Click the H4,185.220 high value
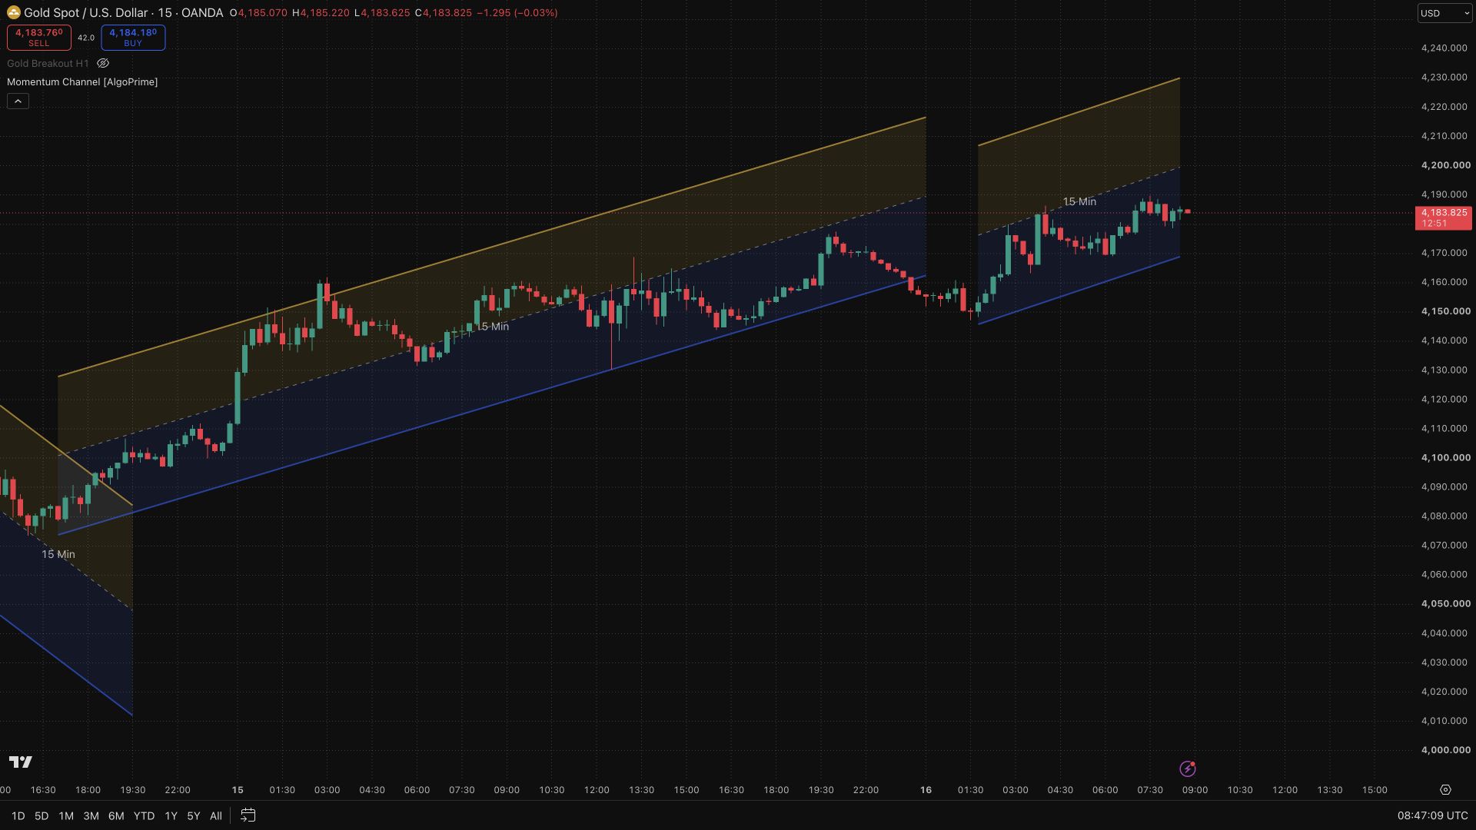 click(x=321, y=13)
